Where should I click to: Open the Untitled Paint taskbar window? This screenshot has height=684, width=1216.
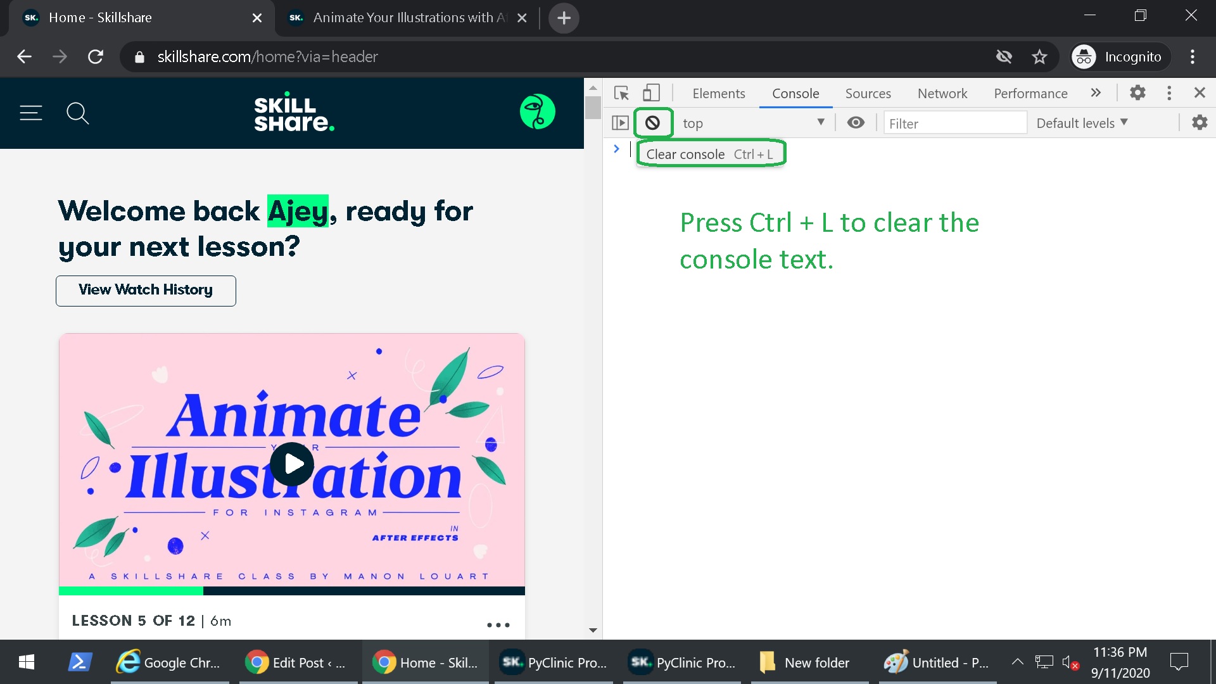(937, 662)
